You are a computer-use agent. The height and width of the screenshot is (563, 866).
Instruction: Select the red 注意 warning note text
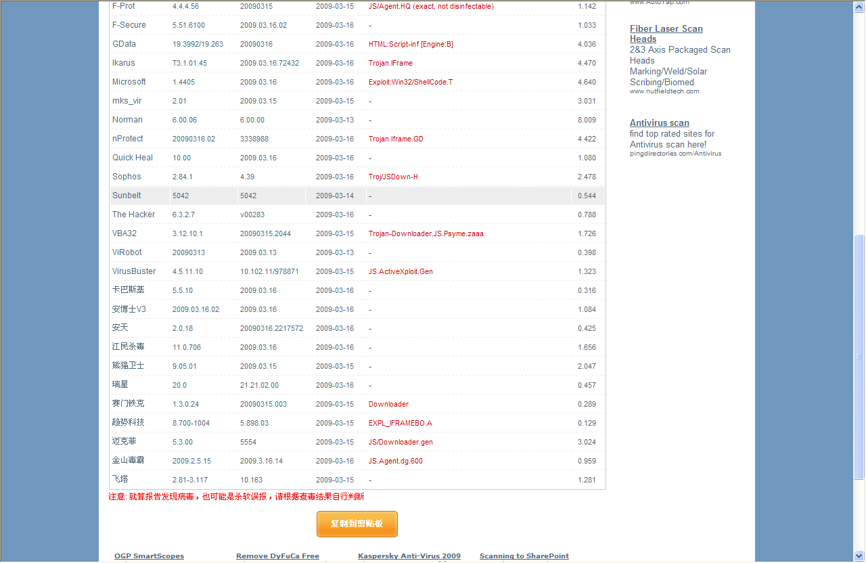pyautogui.click(x=236, y=497)
